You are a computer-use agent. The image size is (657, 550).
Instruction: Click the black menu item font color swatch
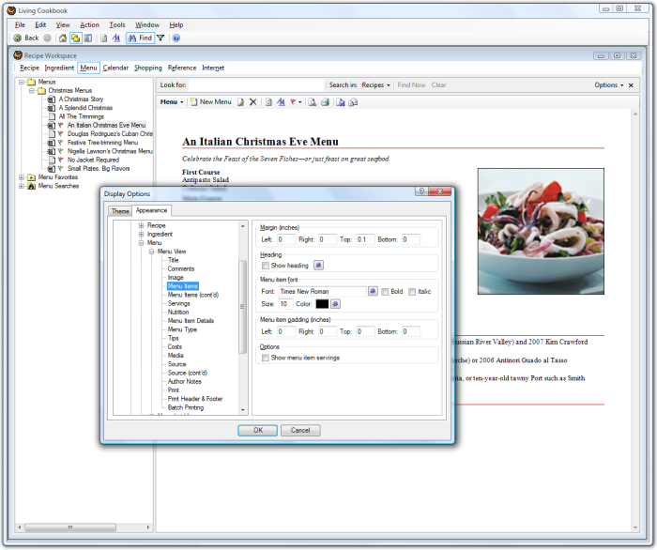pyautogui.click(x=322, y=304)
